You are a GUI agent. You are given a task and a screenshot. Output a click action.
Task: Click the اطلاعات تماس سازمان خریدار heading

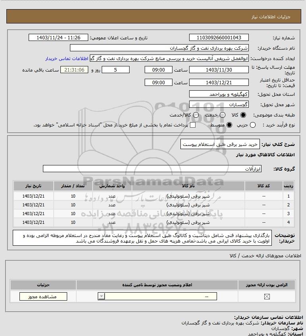click(269, 317)
